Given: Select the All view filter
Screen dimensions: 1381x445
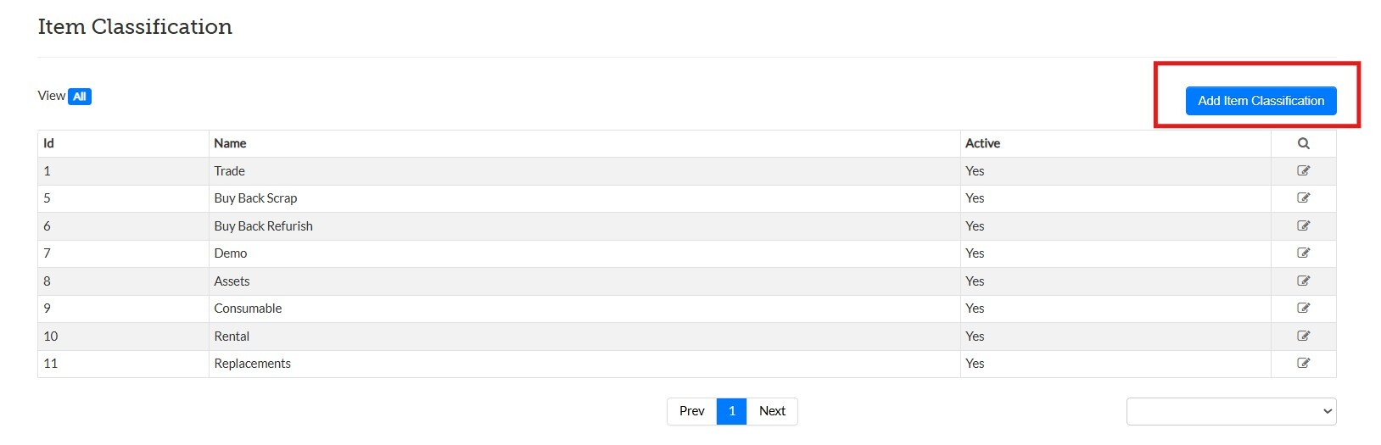Looking at the screenshot, I should pos(79,97).
